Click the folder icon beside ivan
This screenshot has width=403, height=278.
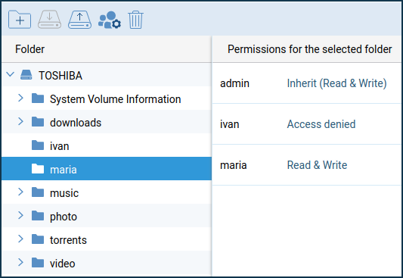pos(38,145)
